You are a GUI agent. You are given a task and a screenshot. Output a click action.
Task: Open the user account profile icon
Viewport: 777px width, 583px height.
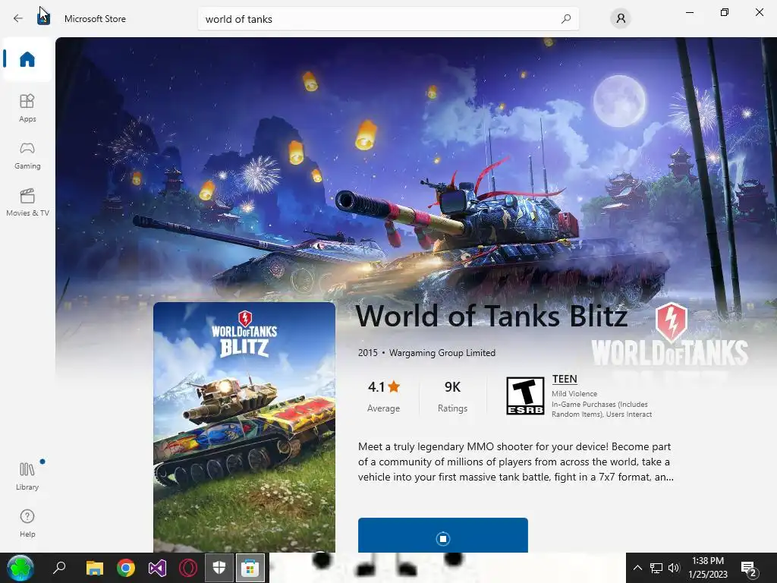click(621, 19)
